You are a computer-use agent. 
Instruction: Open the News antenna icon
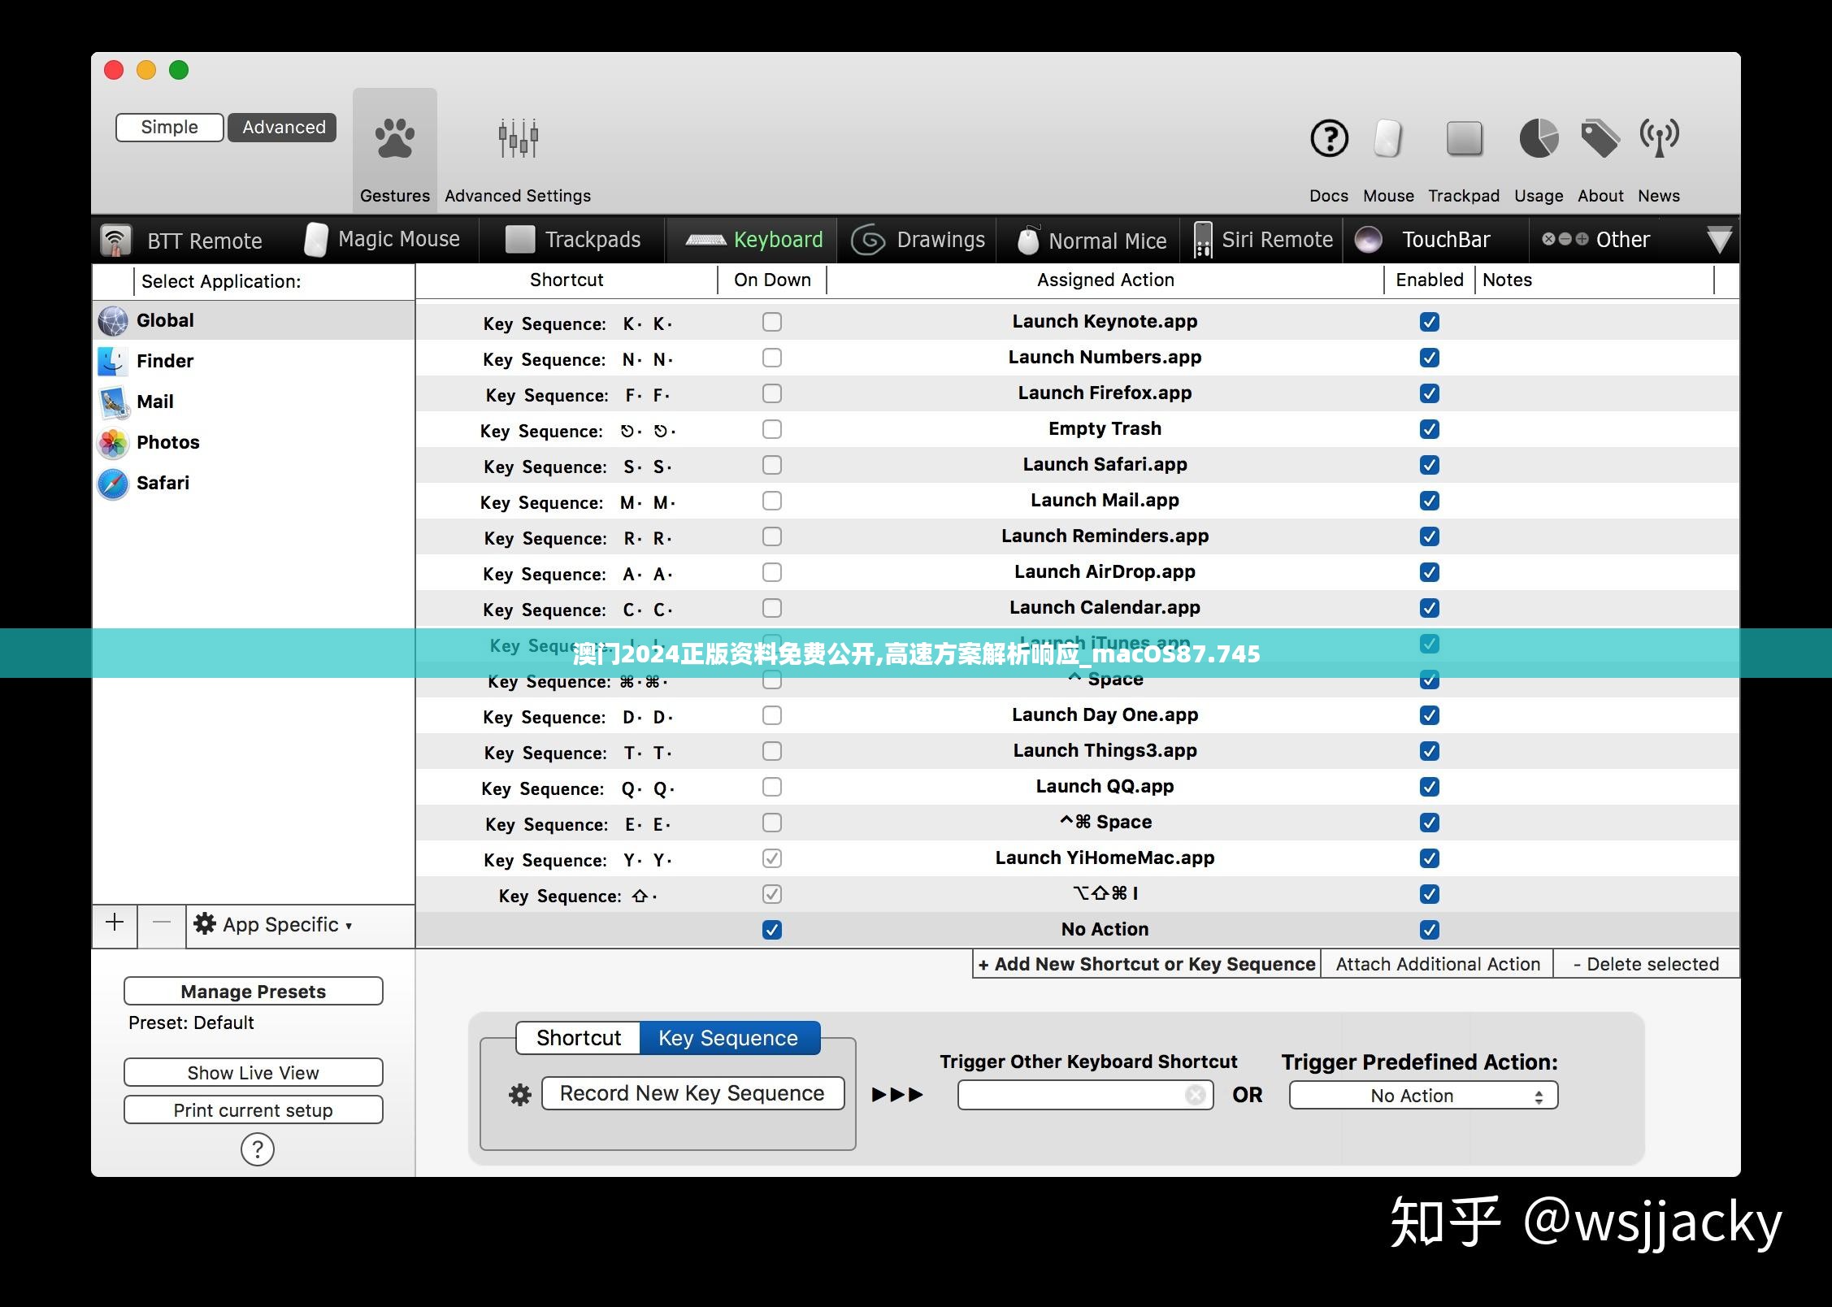(x=1659, y=138)
